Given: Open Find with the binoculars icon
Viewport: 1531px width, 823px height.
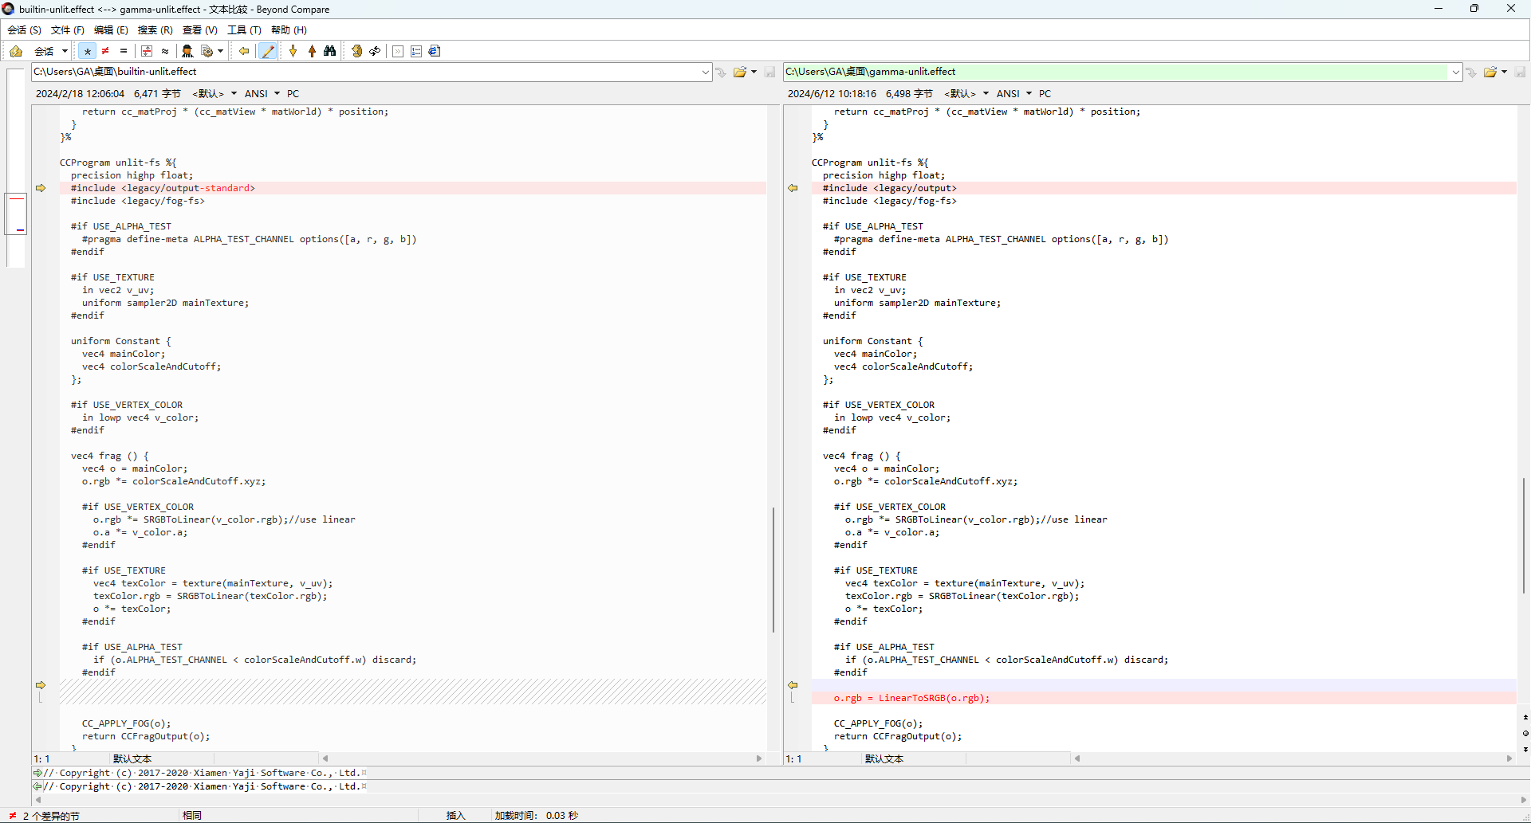Looking at the screenshot, I should [x=329, y=51].
